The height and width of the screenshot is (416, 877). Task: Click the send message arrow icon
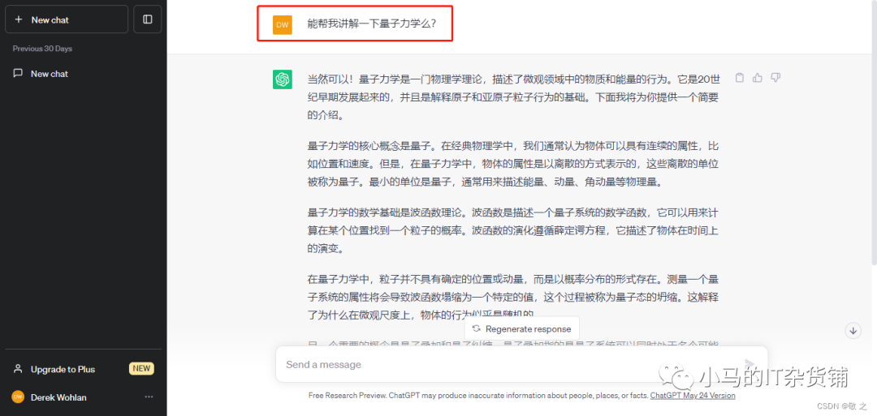click(750, 365)
